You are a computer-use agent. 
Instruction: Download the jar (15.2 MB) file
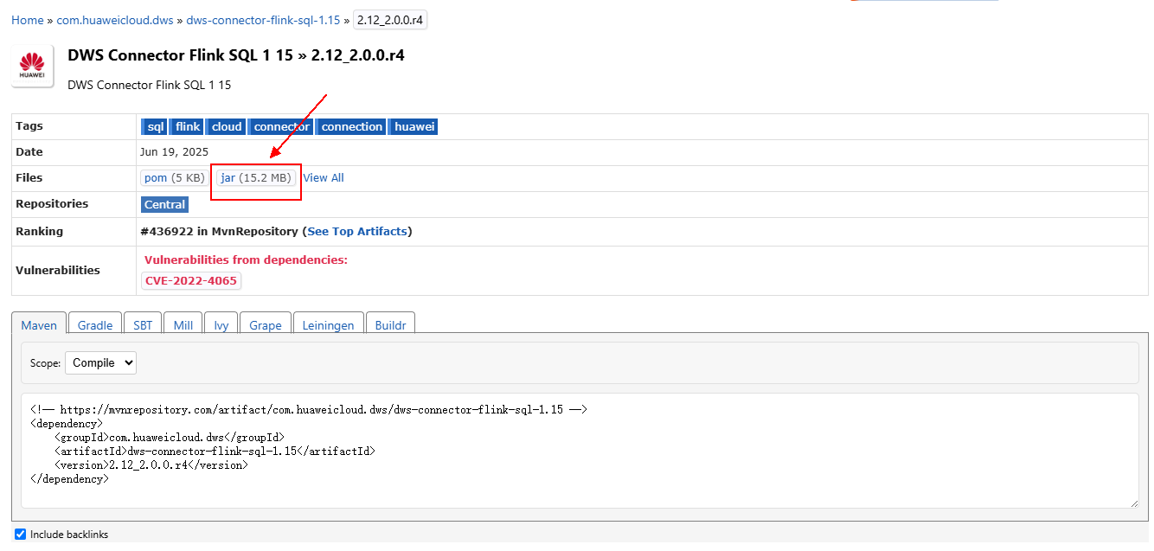point(256,177)
